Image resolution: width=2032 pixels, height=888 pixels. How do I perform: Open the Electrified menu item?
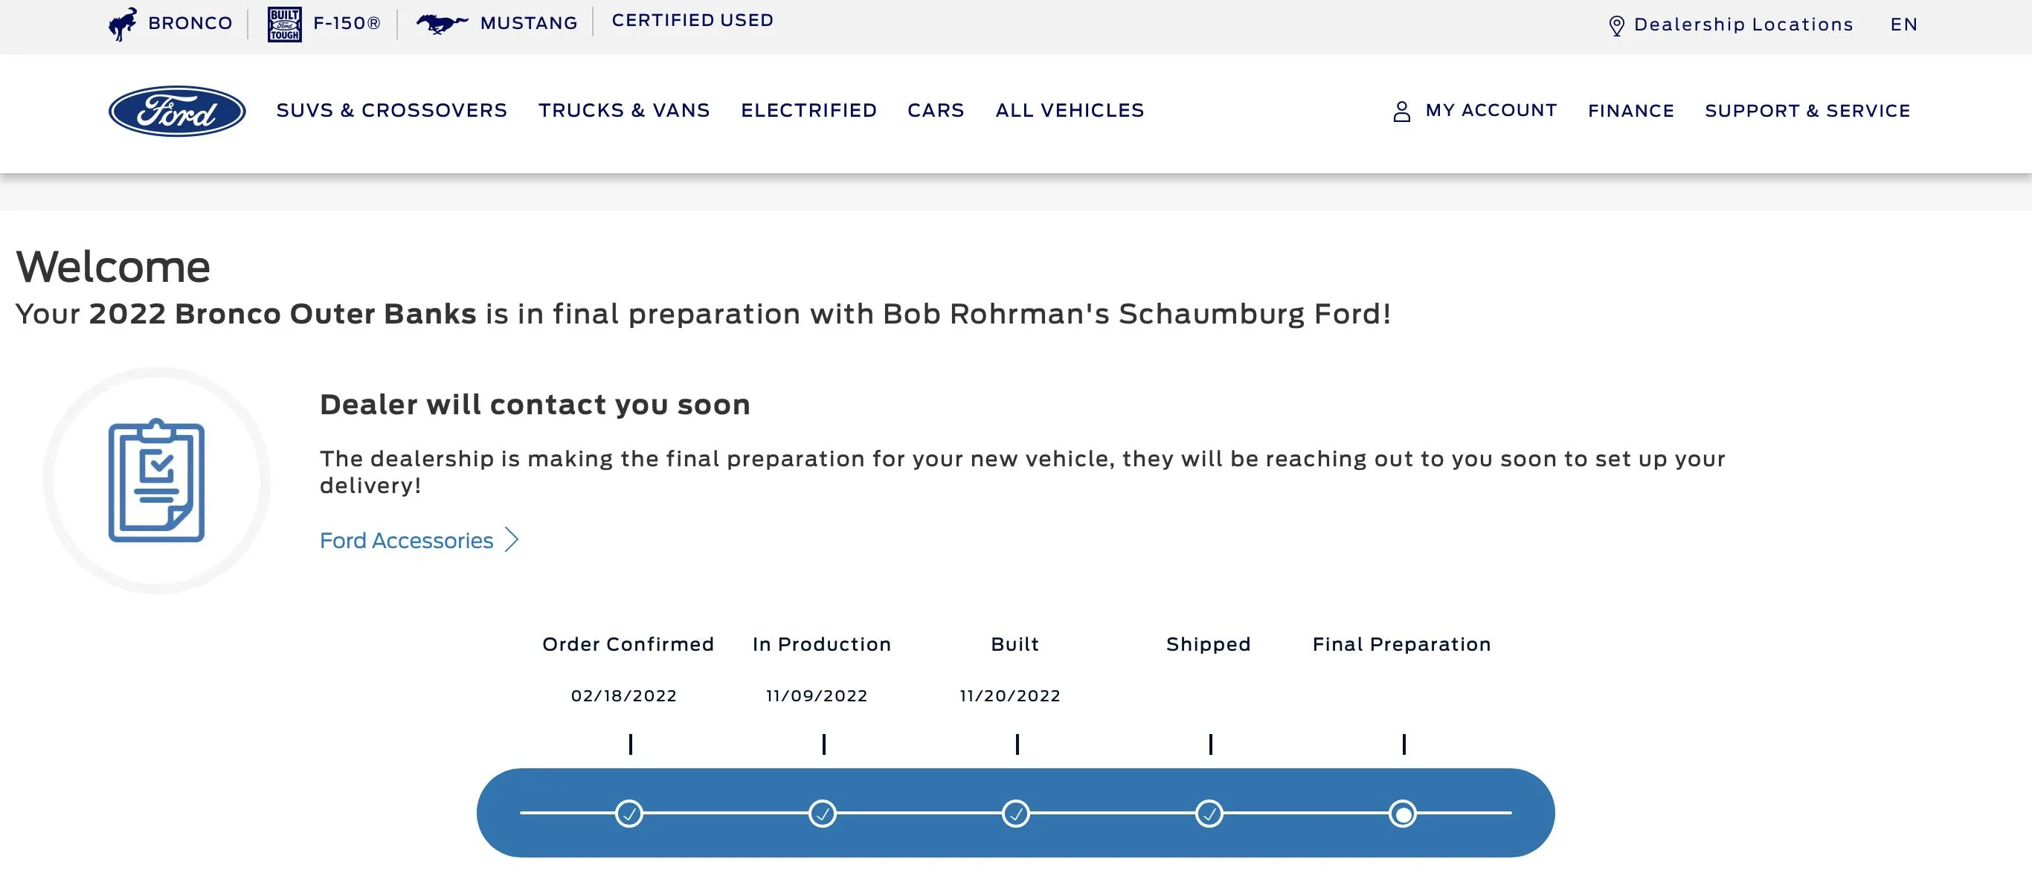[808, 110]
